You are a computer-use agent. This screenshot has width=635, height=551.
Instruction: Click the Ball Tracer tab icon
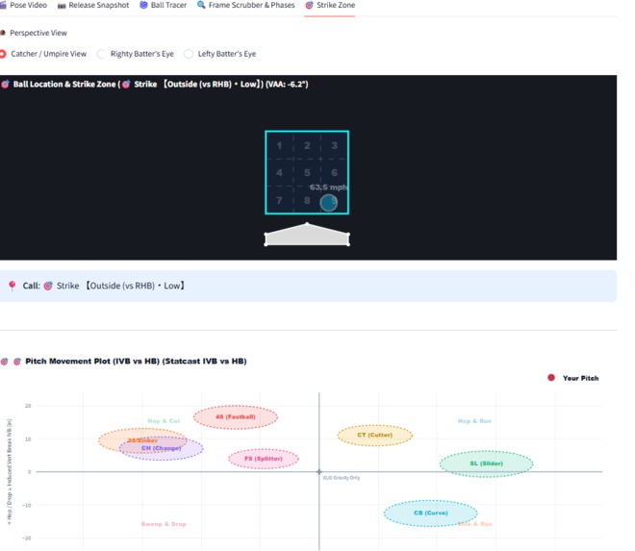point(143,5)
